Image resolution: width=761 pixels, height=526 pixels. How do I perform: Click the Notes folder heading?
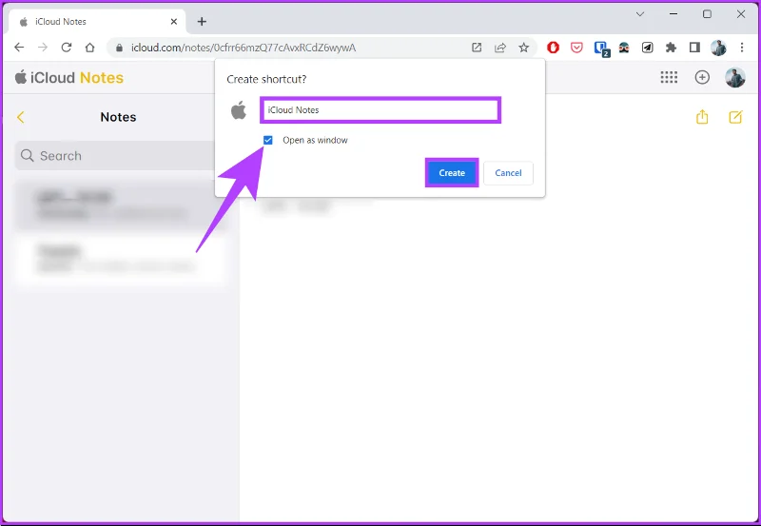118,117
